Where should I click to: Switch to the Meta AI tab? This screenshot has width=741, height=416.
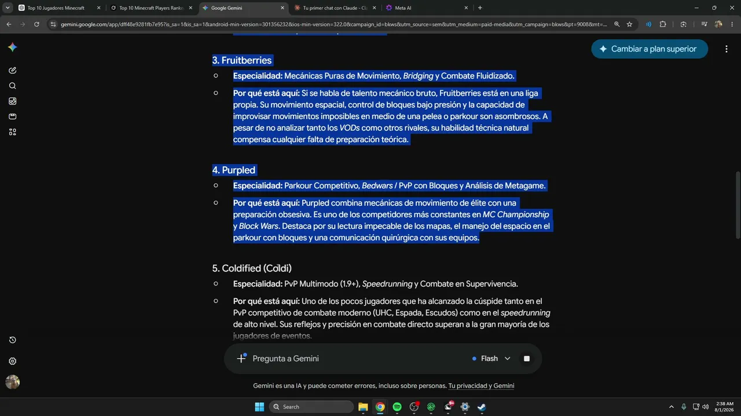427,8
